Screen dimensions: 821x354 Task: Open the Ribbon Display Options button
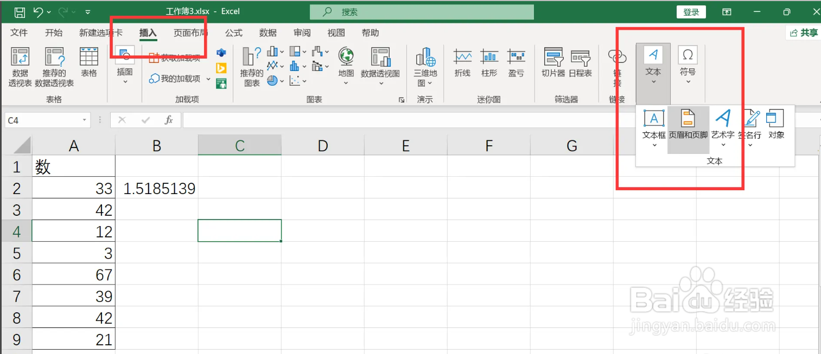coord(727,12)
